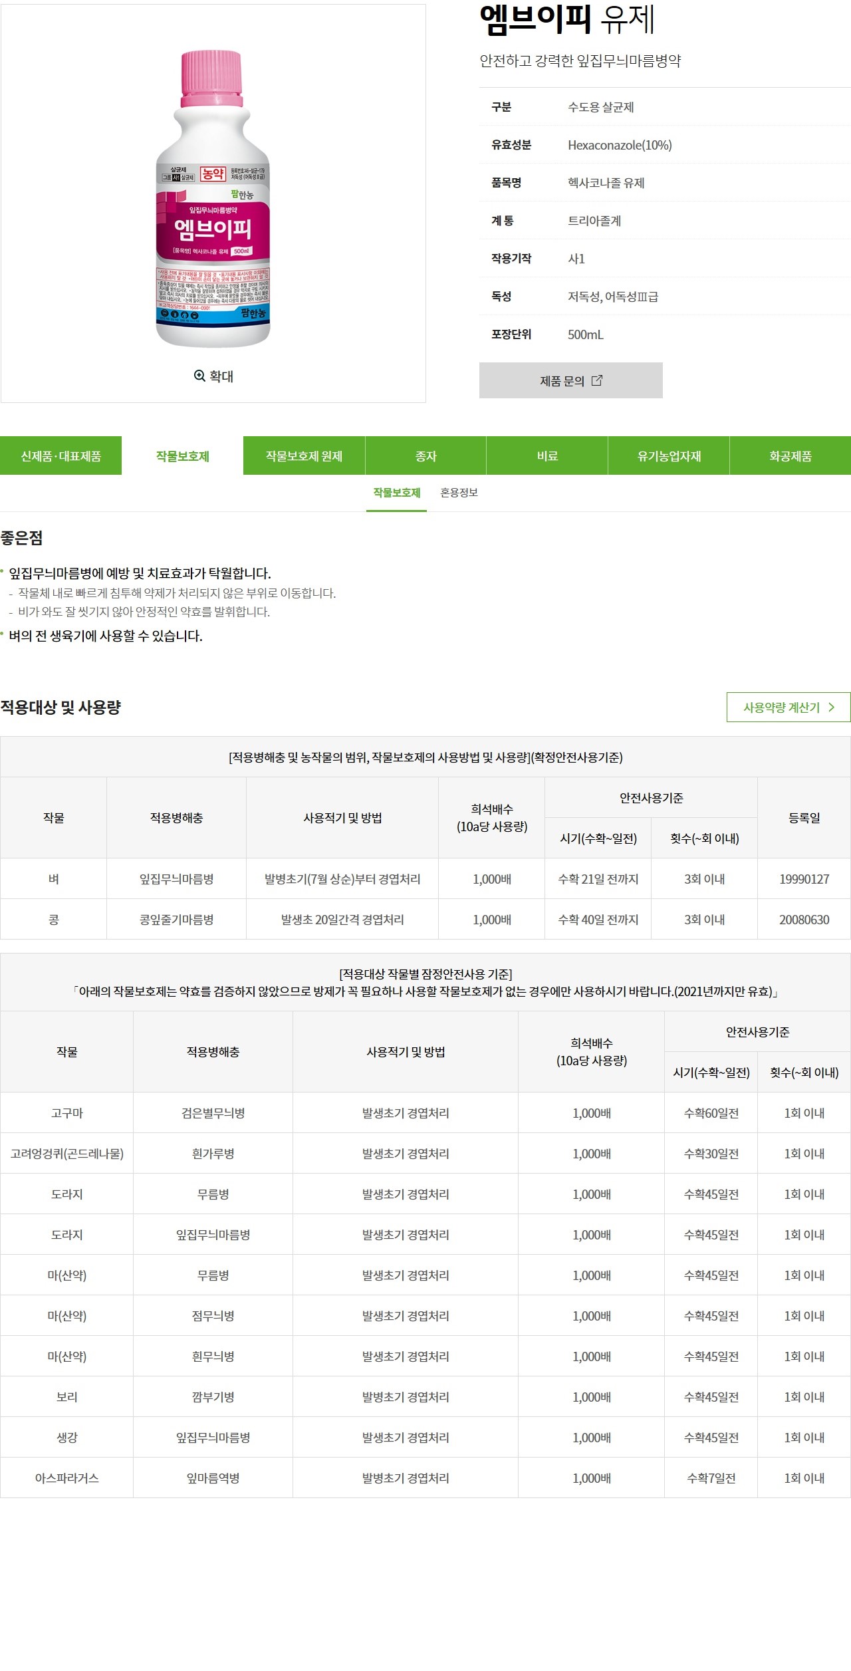
Task: Open the 비료 tab
Action: [x=547, y=455]
